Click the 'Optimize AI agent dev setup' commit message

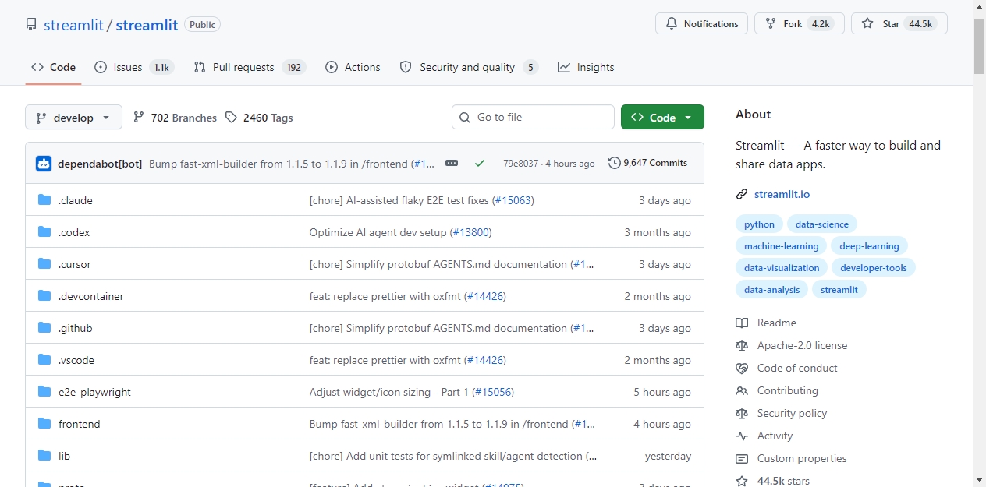click(x=378, y=232)
